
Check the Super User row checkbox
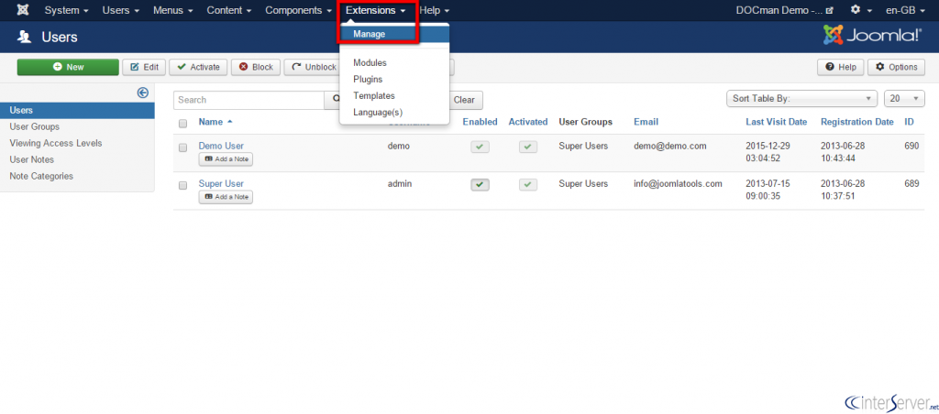pos(183,185)
